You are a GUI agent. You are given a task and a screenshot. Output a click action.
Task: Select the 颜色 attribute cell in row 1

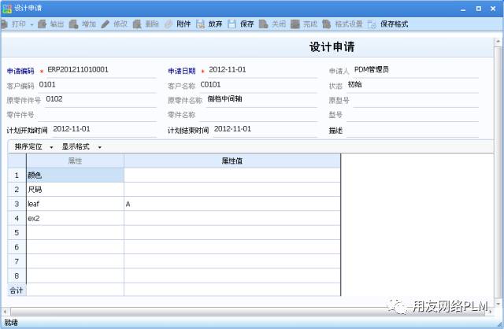74,176
